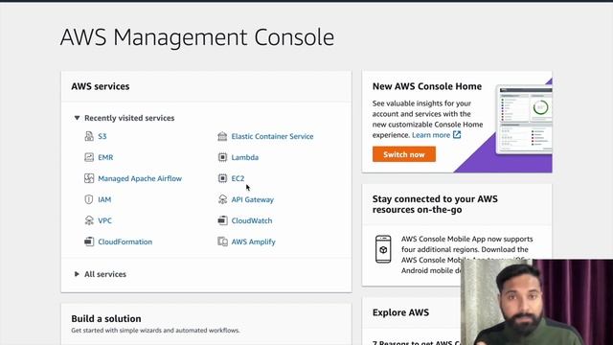Click the EMR service icon
This screenshot has height=345, width=613.
tap(89, 157)
